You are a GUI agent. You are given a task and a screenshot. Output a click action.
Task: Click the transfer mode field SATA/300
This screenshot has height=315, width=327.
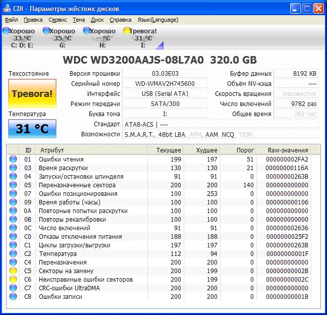(165, 103)
